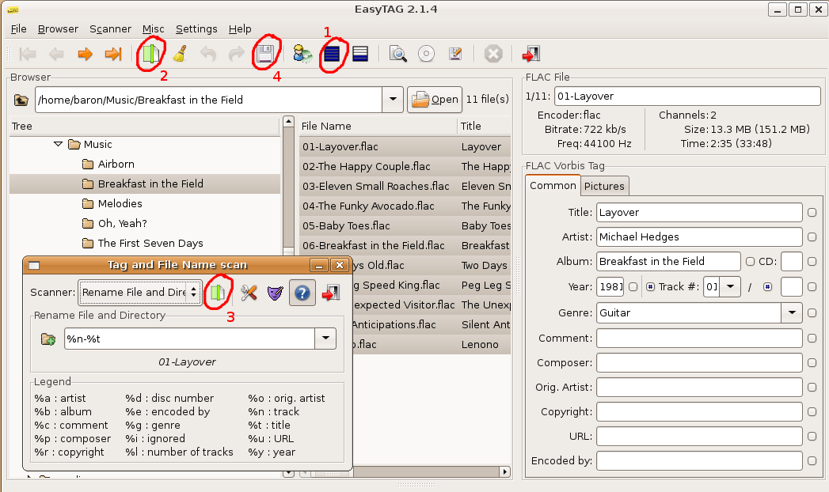
Task: Invert file selection striped icon
Action: tap(360, 54)
